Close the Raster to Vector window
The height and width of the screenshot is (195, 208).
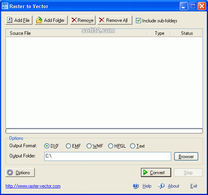pyautogui.click(x=202, y=6)
